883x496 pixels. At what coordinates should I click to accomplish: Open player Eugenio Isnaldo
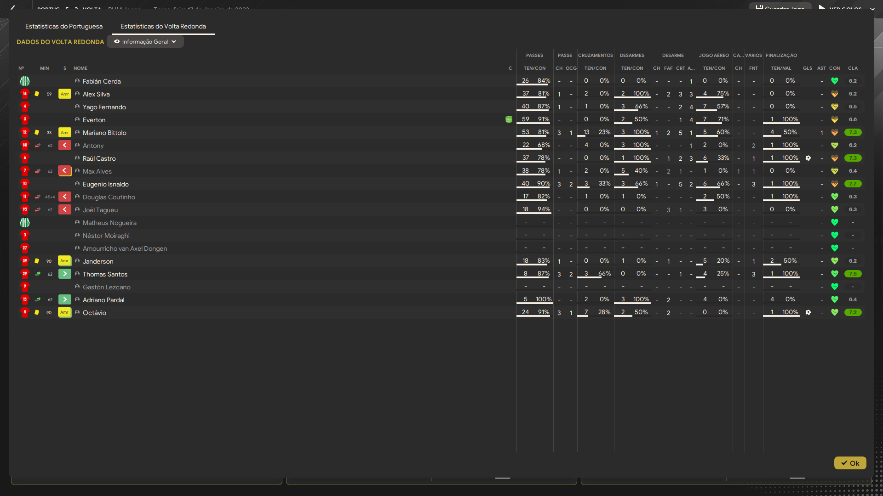point(106,184)
